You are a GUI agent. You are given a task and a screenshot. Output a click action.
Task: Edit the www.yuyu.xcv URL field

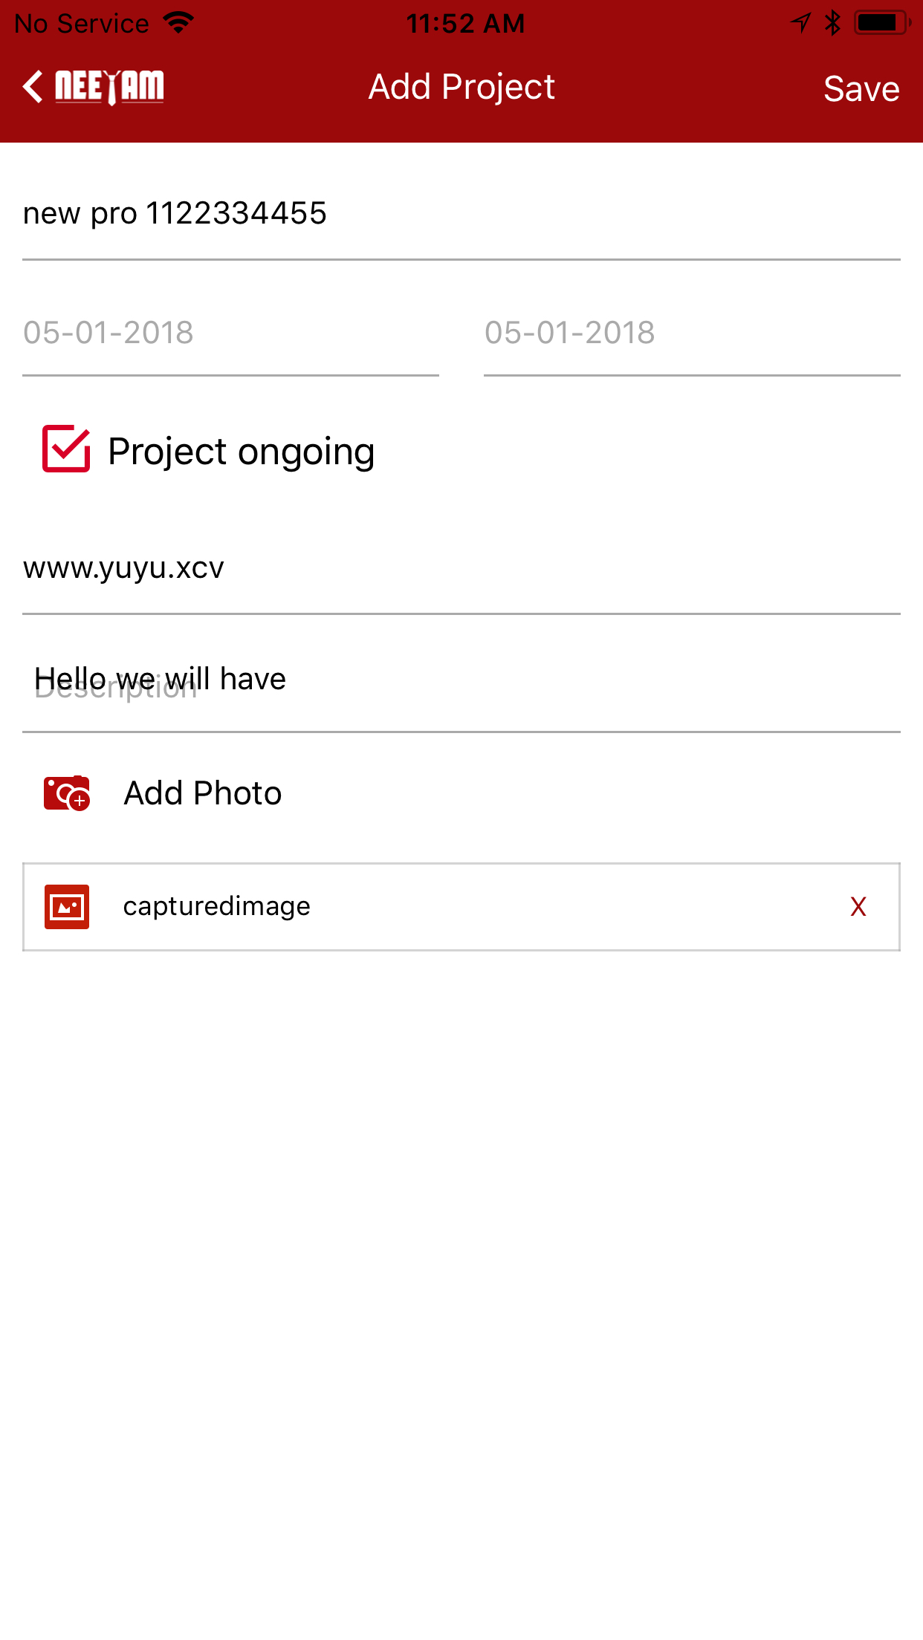(x=461, y=568)
